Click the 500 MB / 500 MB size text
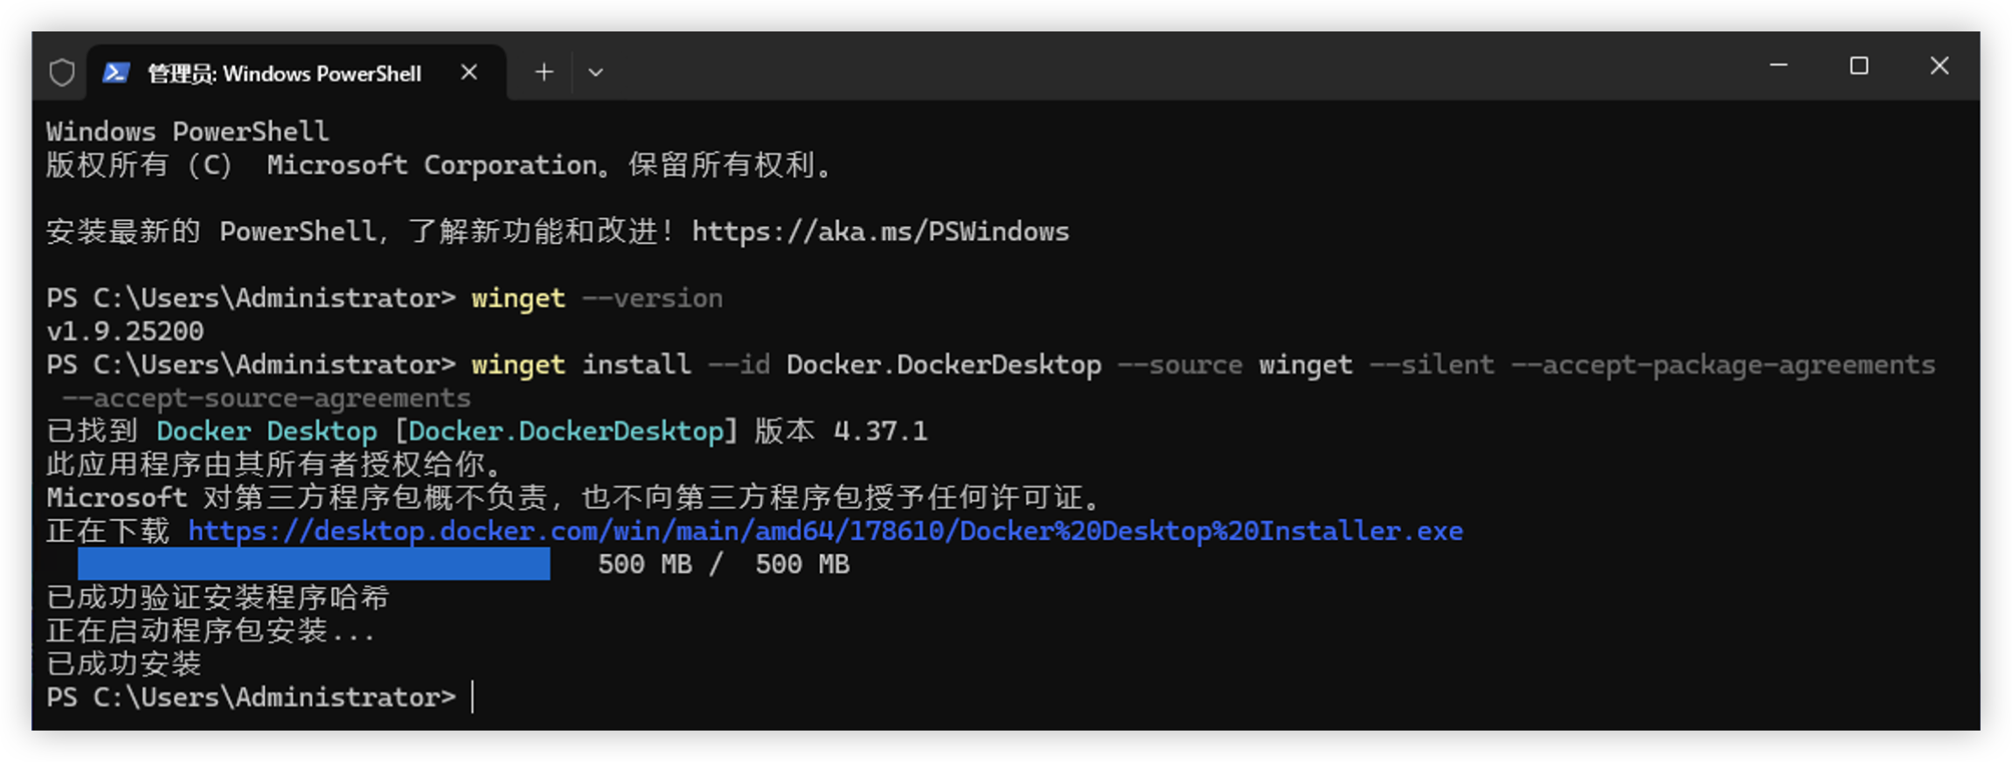2012x762 pixels. (724, 564)
